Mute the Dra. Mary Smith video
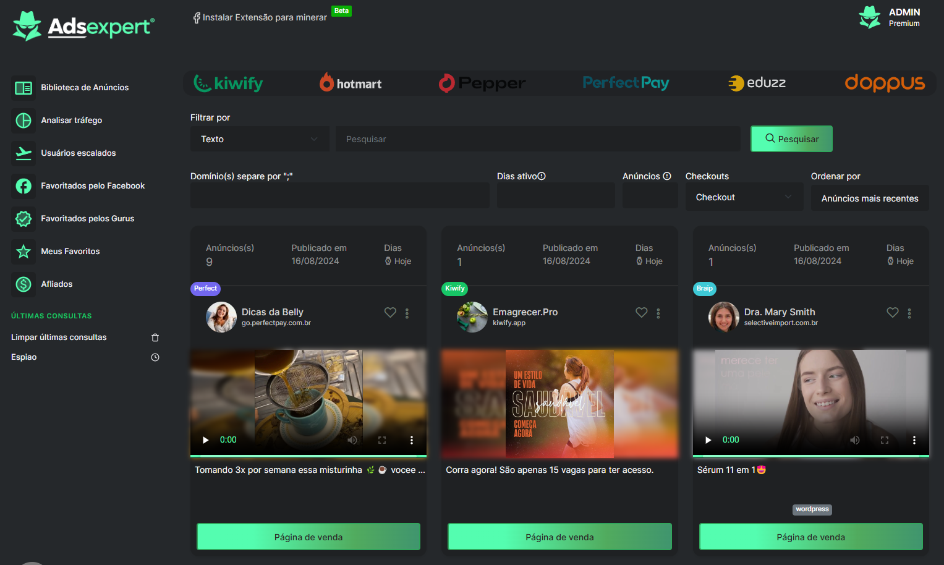 855,440
